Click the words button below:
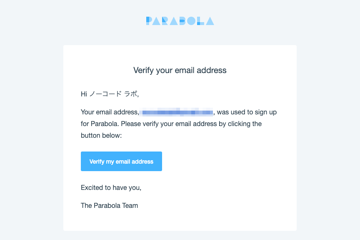The width and height of the screenshot is (360, 240). [x=101, y=135]
